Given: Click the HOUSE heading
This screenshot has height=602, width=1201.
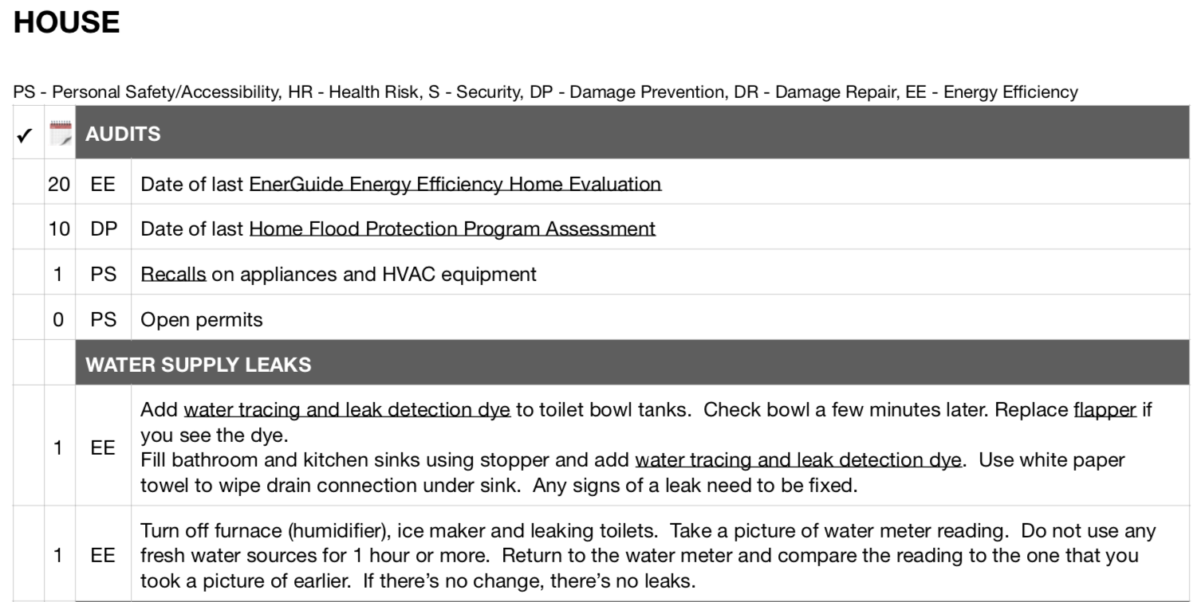Looking at the screenshot, I should (x=67, y=22).
